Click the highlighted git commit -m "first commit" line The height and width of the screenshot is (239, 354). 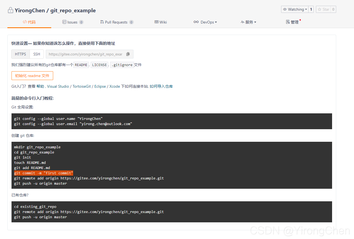44,173
